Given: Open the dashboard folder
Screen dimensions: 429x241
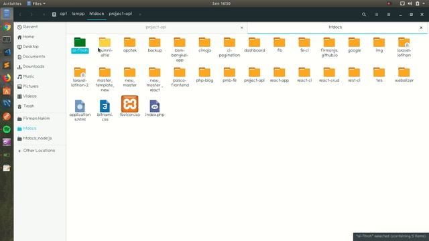Looking at the screenshot, I should tap(255, 45).
